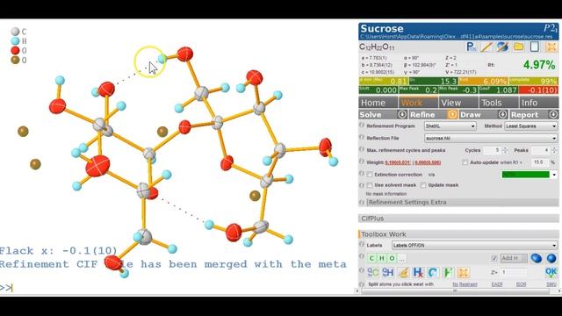Adjust the Peaks spinner arrows
Screen dimensions: 562x316
tap(554, 150)
